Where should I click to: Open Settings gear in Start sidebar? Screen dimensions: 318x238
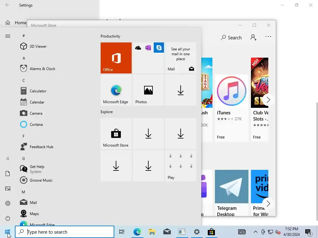pyautogui.click(x=8, y=203)
